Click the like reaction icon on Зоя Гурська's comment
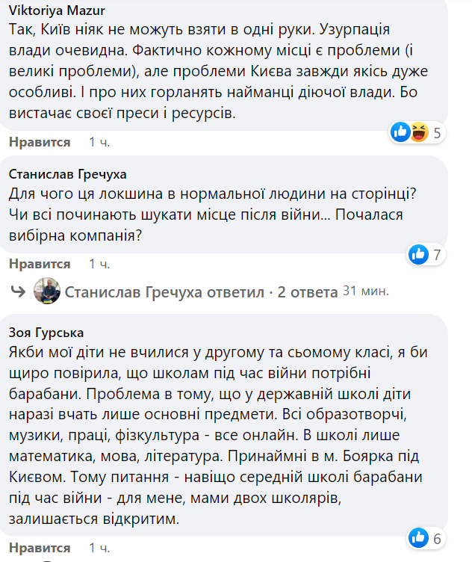The width and height of the screenshot is (472, 562). click(x=418, y=537)
